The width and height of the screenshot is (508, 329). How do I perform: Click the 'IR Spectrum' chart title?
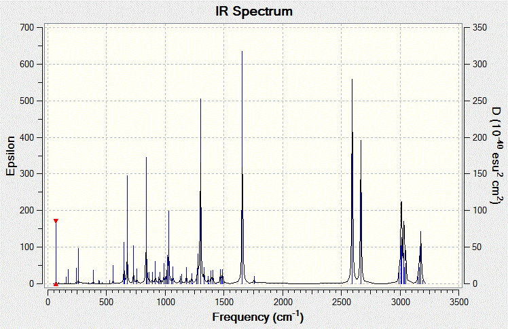(x=254, y=12)
